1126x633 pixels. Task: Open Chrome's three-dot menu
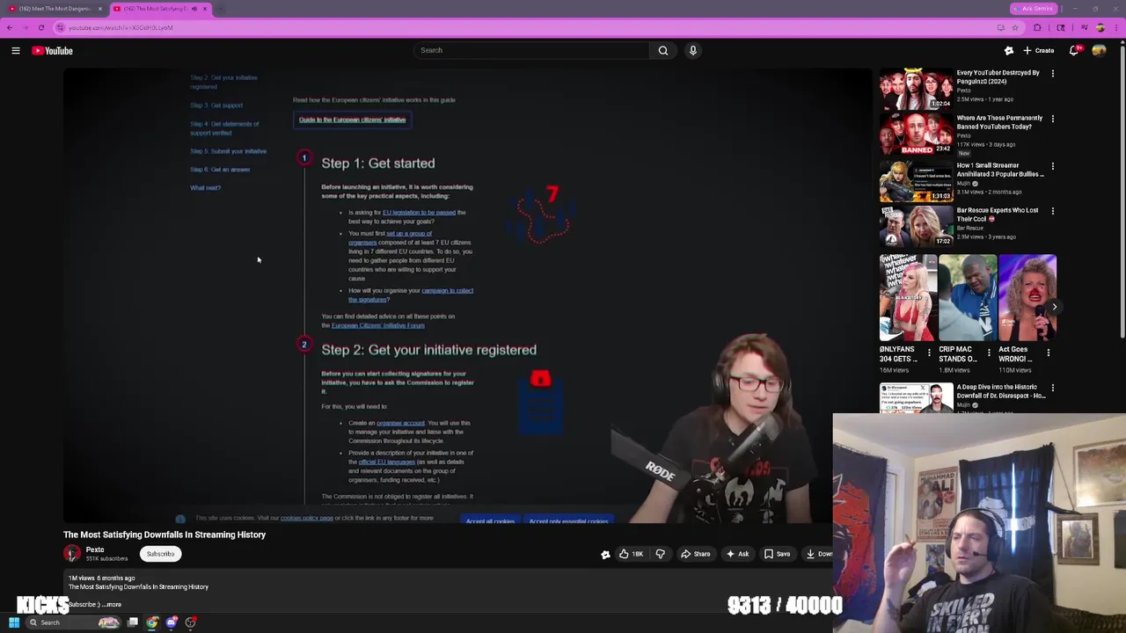pos(1115,27)
